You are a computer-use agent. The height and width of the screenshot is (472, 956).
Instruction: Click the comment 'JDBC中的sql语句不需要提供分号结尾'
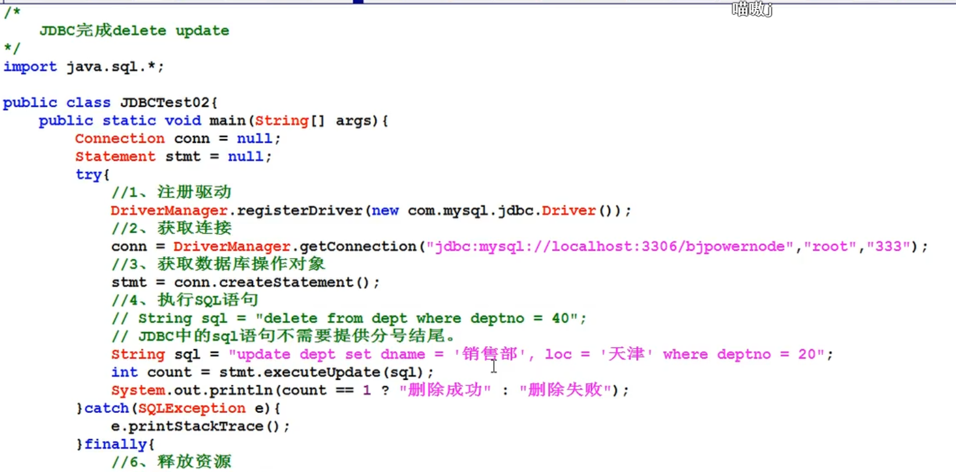click(x=297, y=336)
